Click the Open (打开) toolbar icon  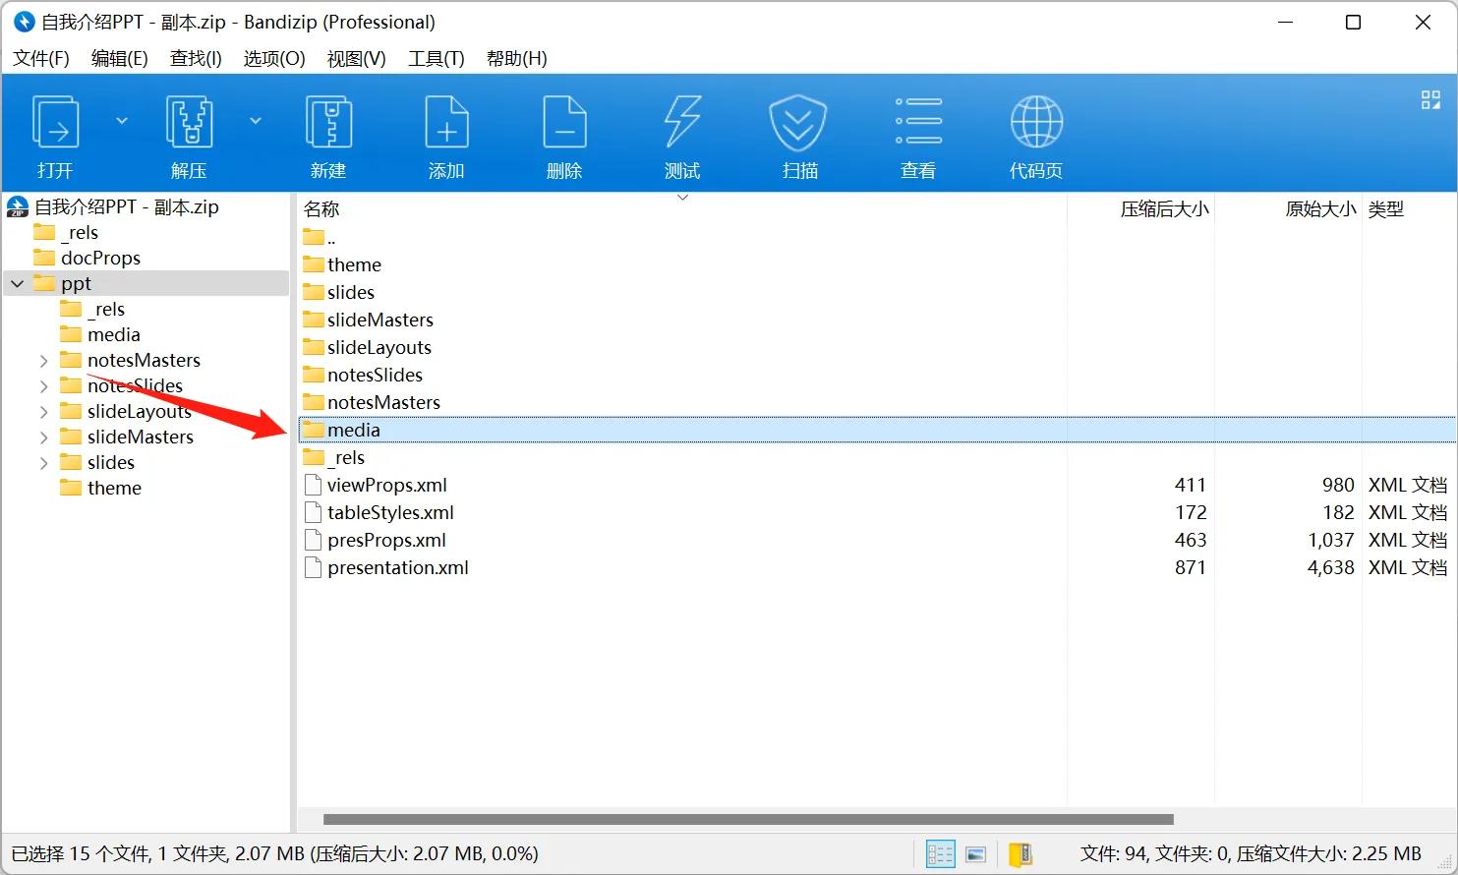click(55, 122)
